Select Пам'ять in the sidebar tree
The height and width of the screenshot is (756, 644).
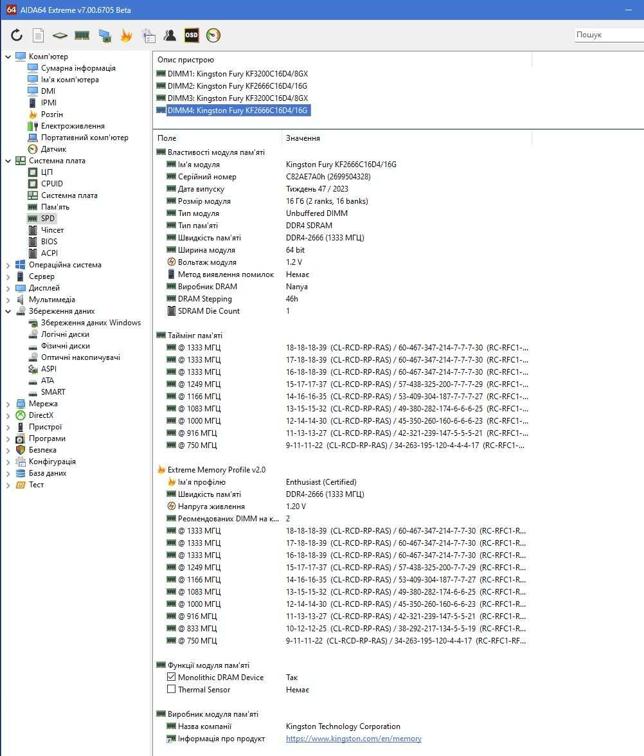click(55, 207)
